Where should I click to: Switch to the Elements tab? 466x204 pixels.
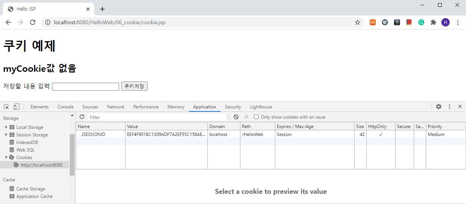pyautogui.click(x=39, y=107)
